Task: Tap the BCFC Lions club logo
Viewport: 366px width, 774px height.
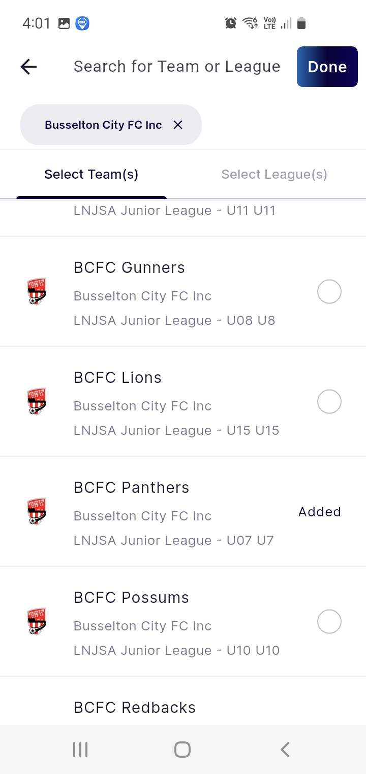Action: pyautogui.click(x=37, y=402)
